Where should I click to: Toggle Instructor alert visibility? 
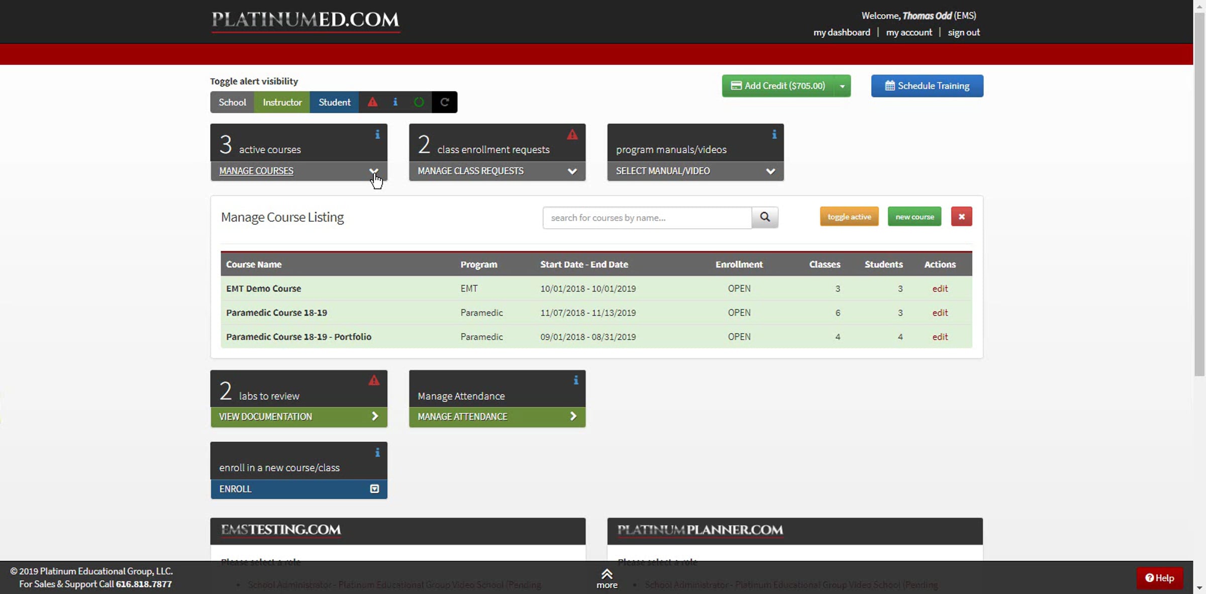coord(282,102)
